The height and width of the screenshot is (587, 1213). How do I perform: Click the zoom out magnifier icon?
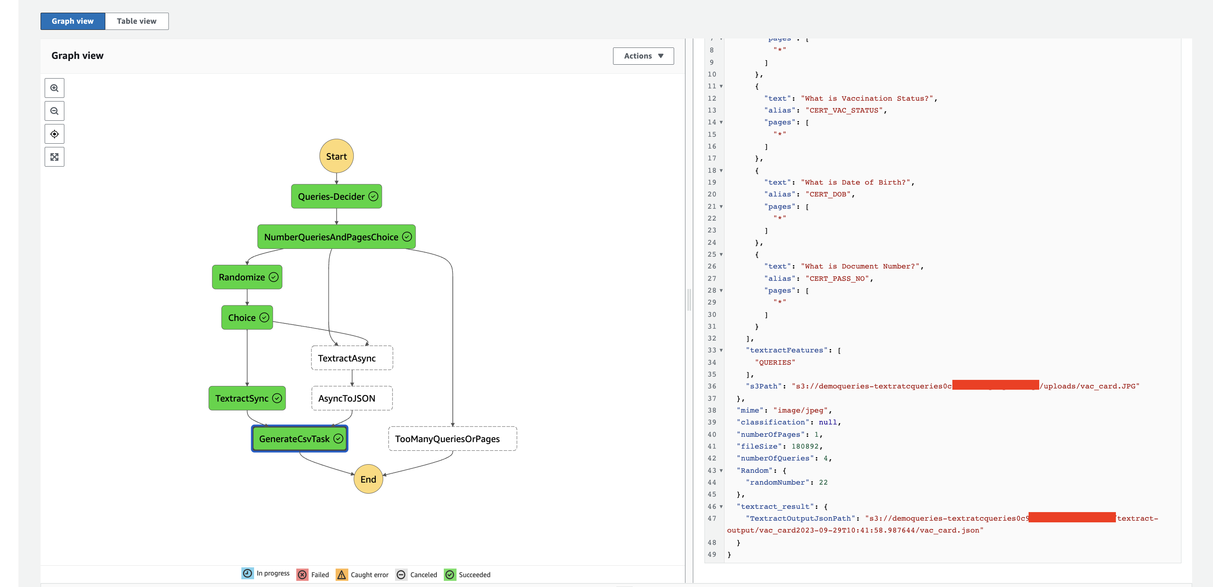55,111
